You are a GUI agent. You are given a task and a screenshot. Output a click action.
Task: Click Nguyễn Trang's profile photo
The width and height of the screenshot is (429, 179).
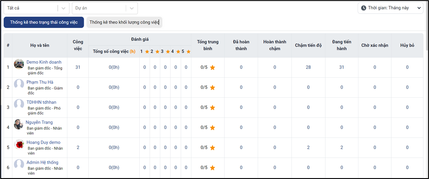click(18, 124)
